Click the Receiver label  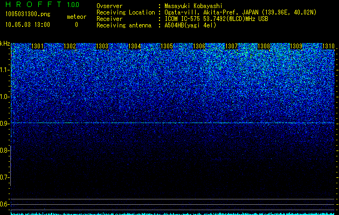(109, 19)
